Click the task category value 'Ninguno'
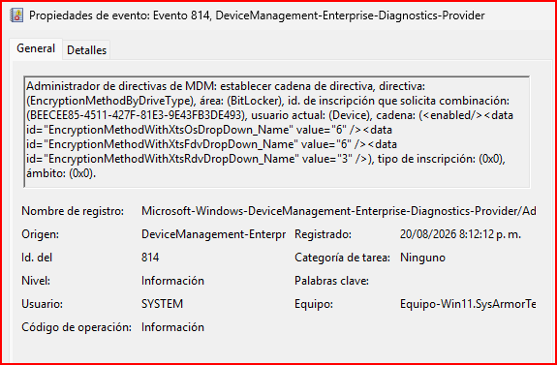Screen dimensions: 557x365 tap(422, 258)
